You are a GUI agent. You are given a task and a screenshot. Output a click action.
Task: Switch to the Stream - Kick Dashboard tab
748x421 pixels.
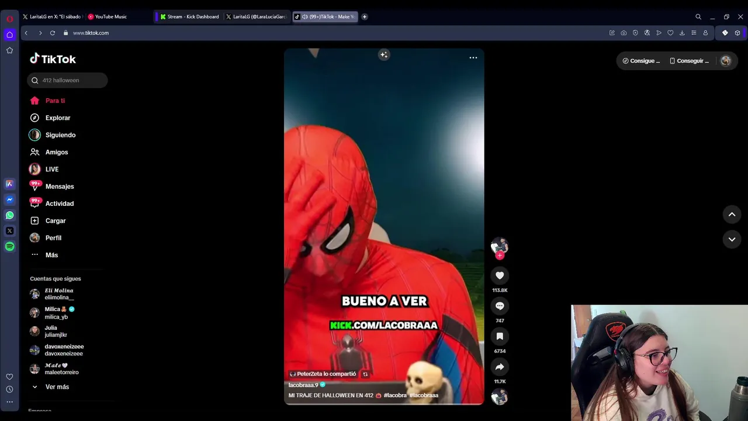189,17
